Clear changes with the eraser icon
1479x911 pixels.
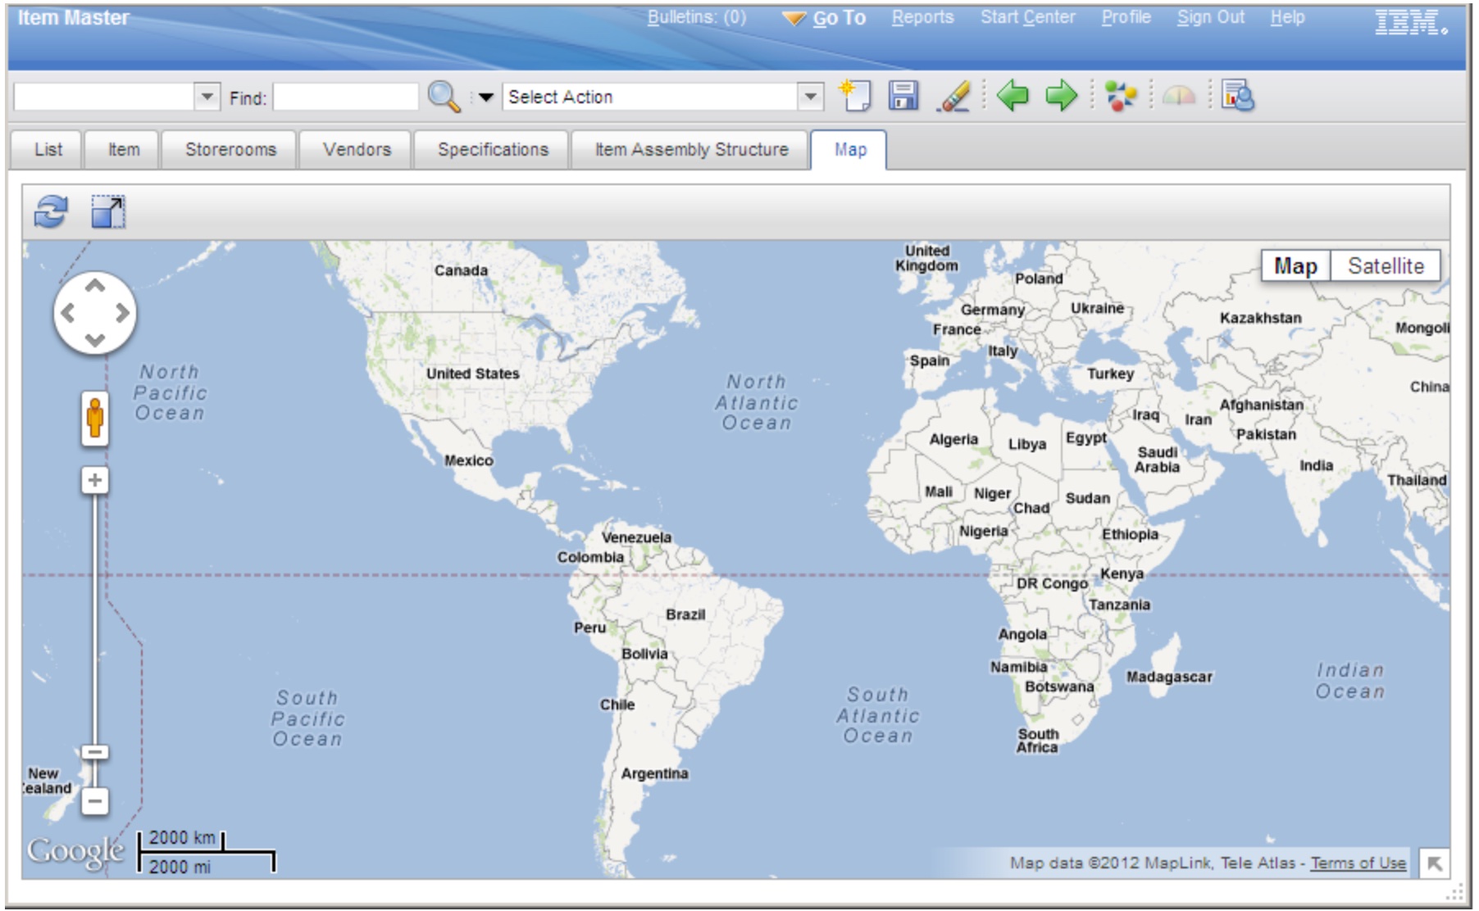coord(954,96)
